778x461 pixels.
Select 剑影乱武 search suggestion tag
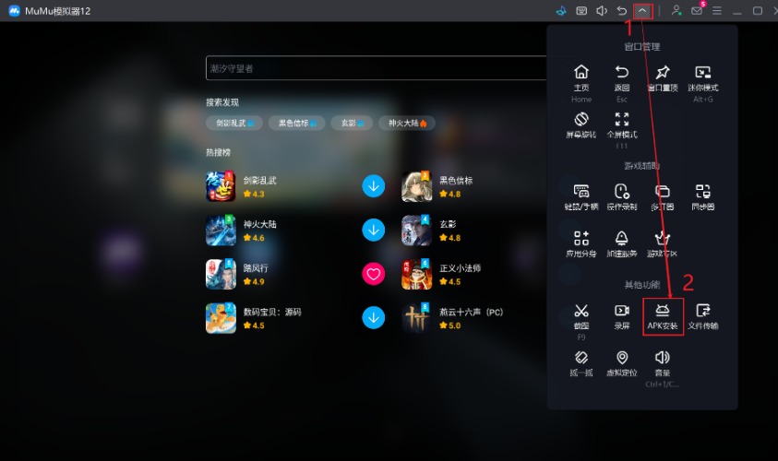[x=234, y=123]
